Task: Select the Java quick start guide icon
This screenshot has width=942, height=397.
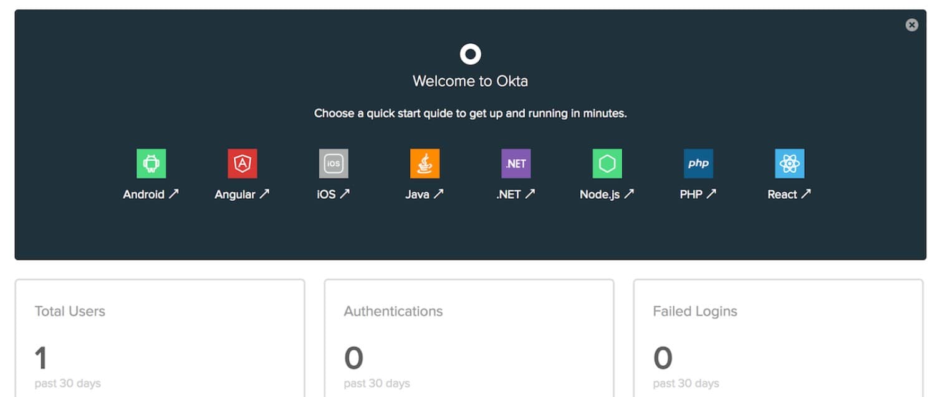Action: point(424,163)
